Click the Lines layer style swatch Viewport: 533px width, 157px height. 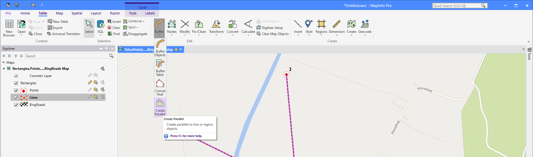pyautogui.click(x=24, y=98)
